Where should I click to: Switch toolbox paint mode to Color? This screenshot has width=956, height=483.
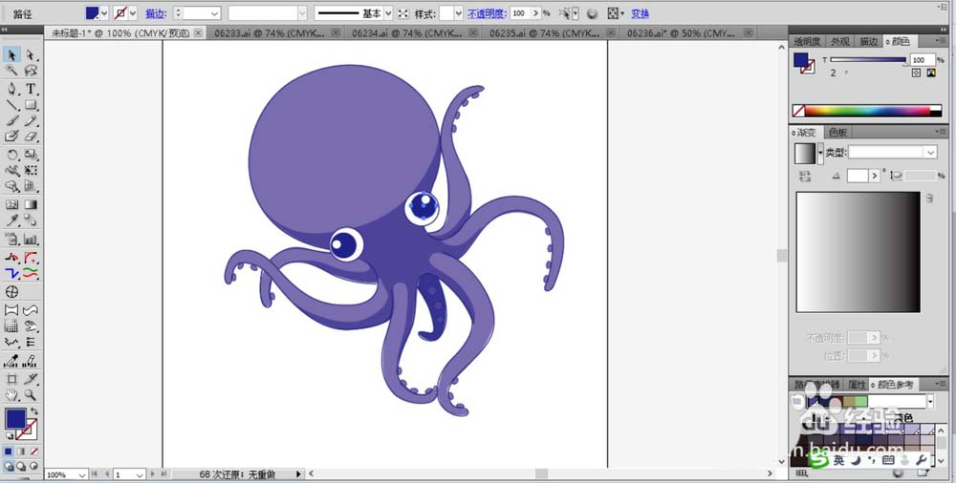tap(9, 451)
